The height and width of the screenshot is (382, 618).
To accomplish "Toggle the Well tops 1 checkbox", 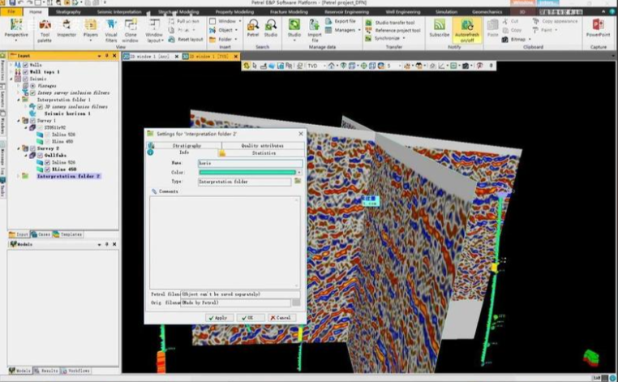I will (26, 72).
